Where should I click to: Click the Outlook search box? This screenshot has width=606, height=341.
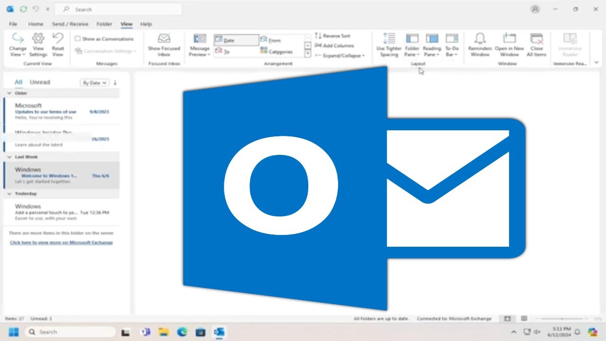coord(118,9)
